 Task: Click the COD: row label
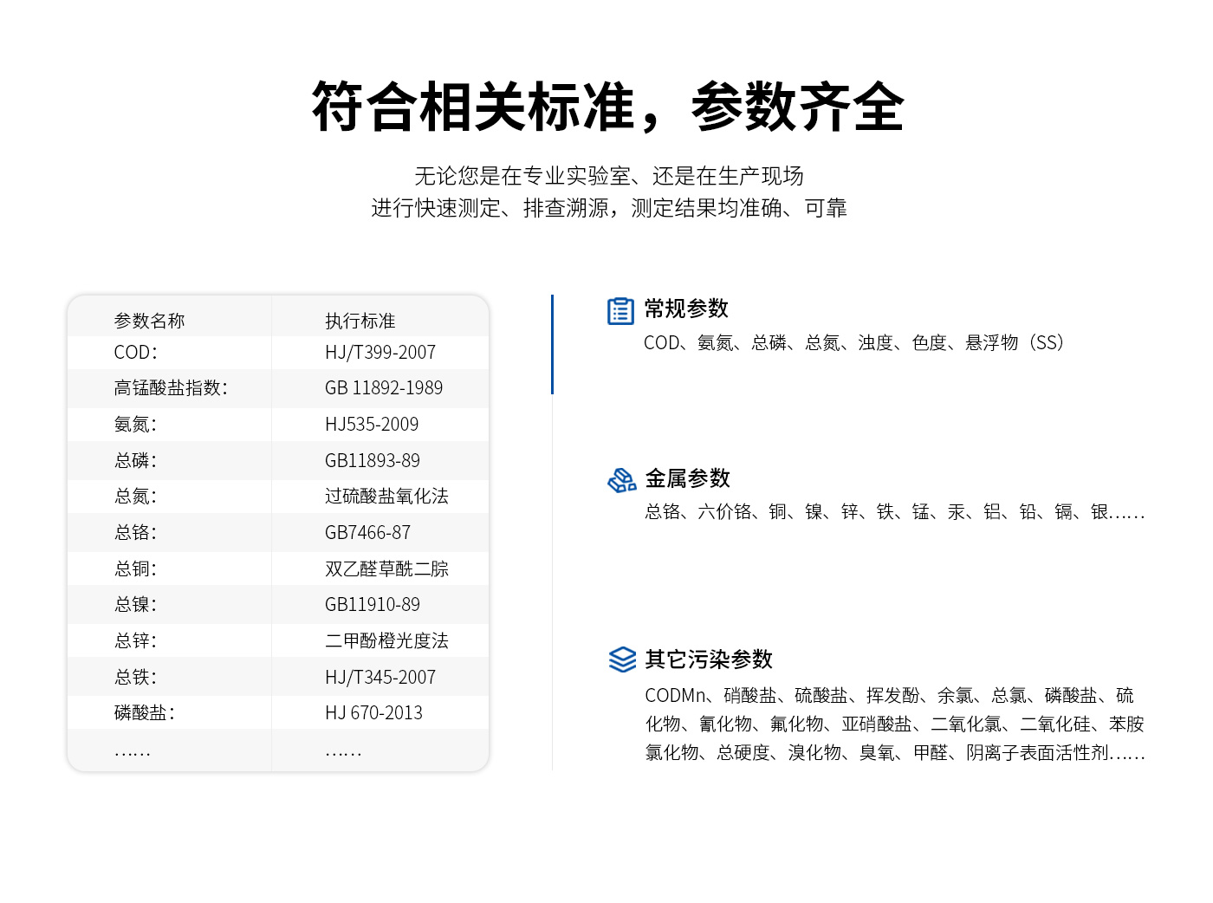pos(136,353)
